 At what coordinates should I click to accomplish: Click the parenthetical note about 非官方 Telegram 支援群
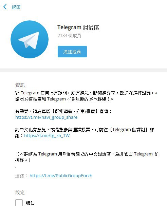tap(87, 157)
